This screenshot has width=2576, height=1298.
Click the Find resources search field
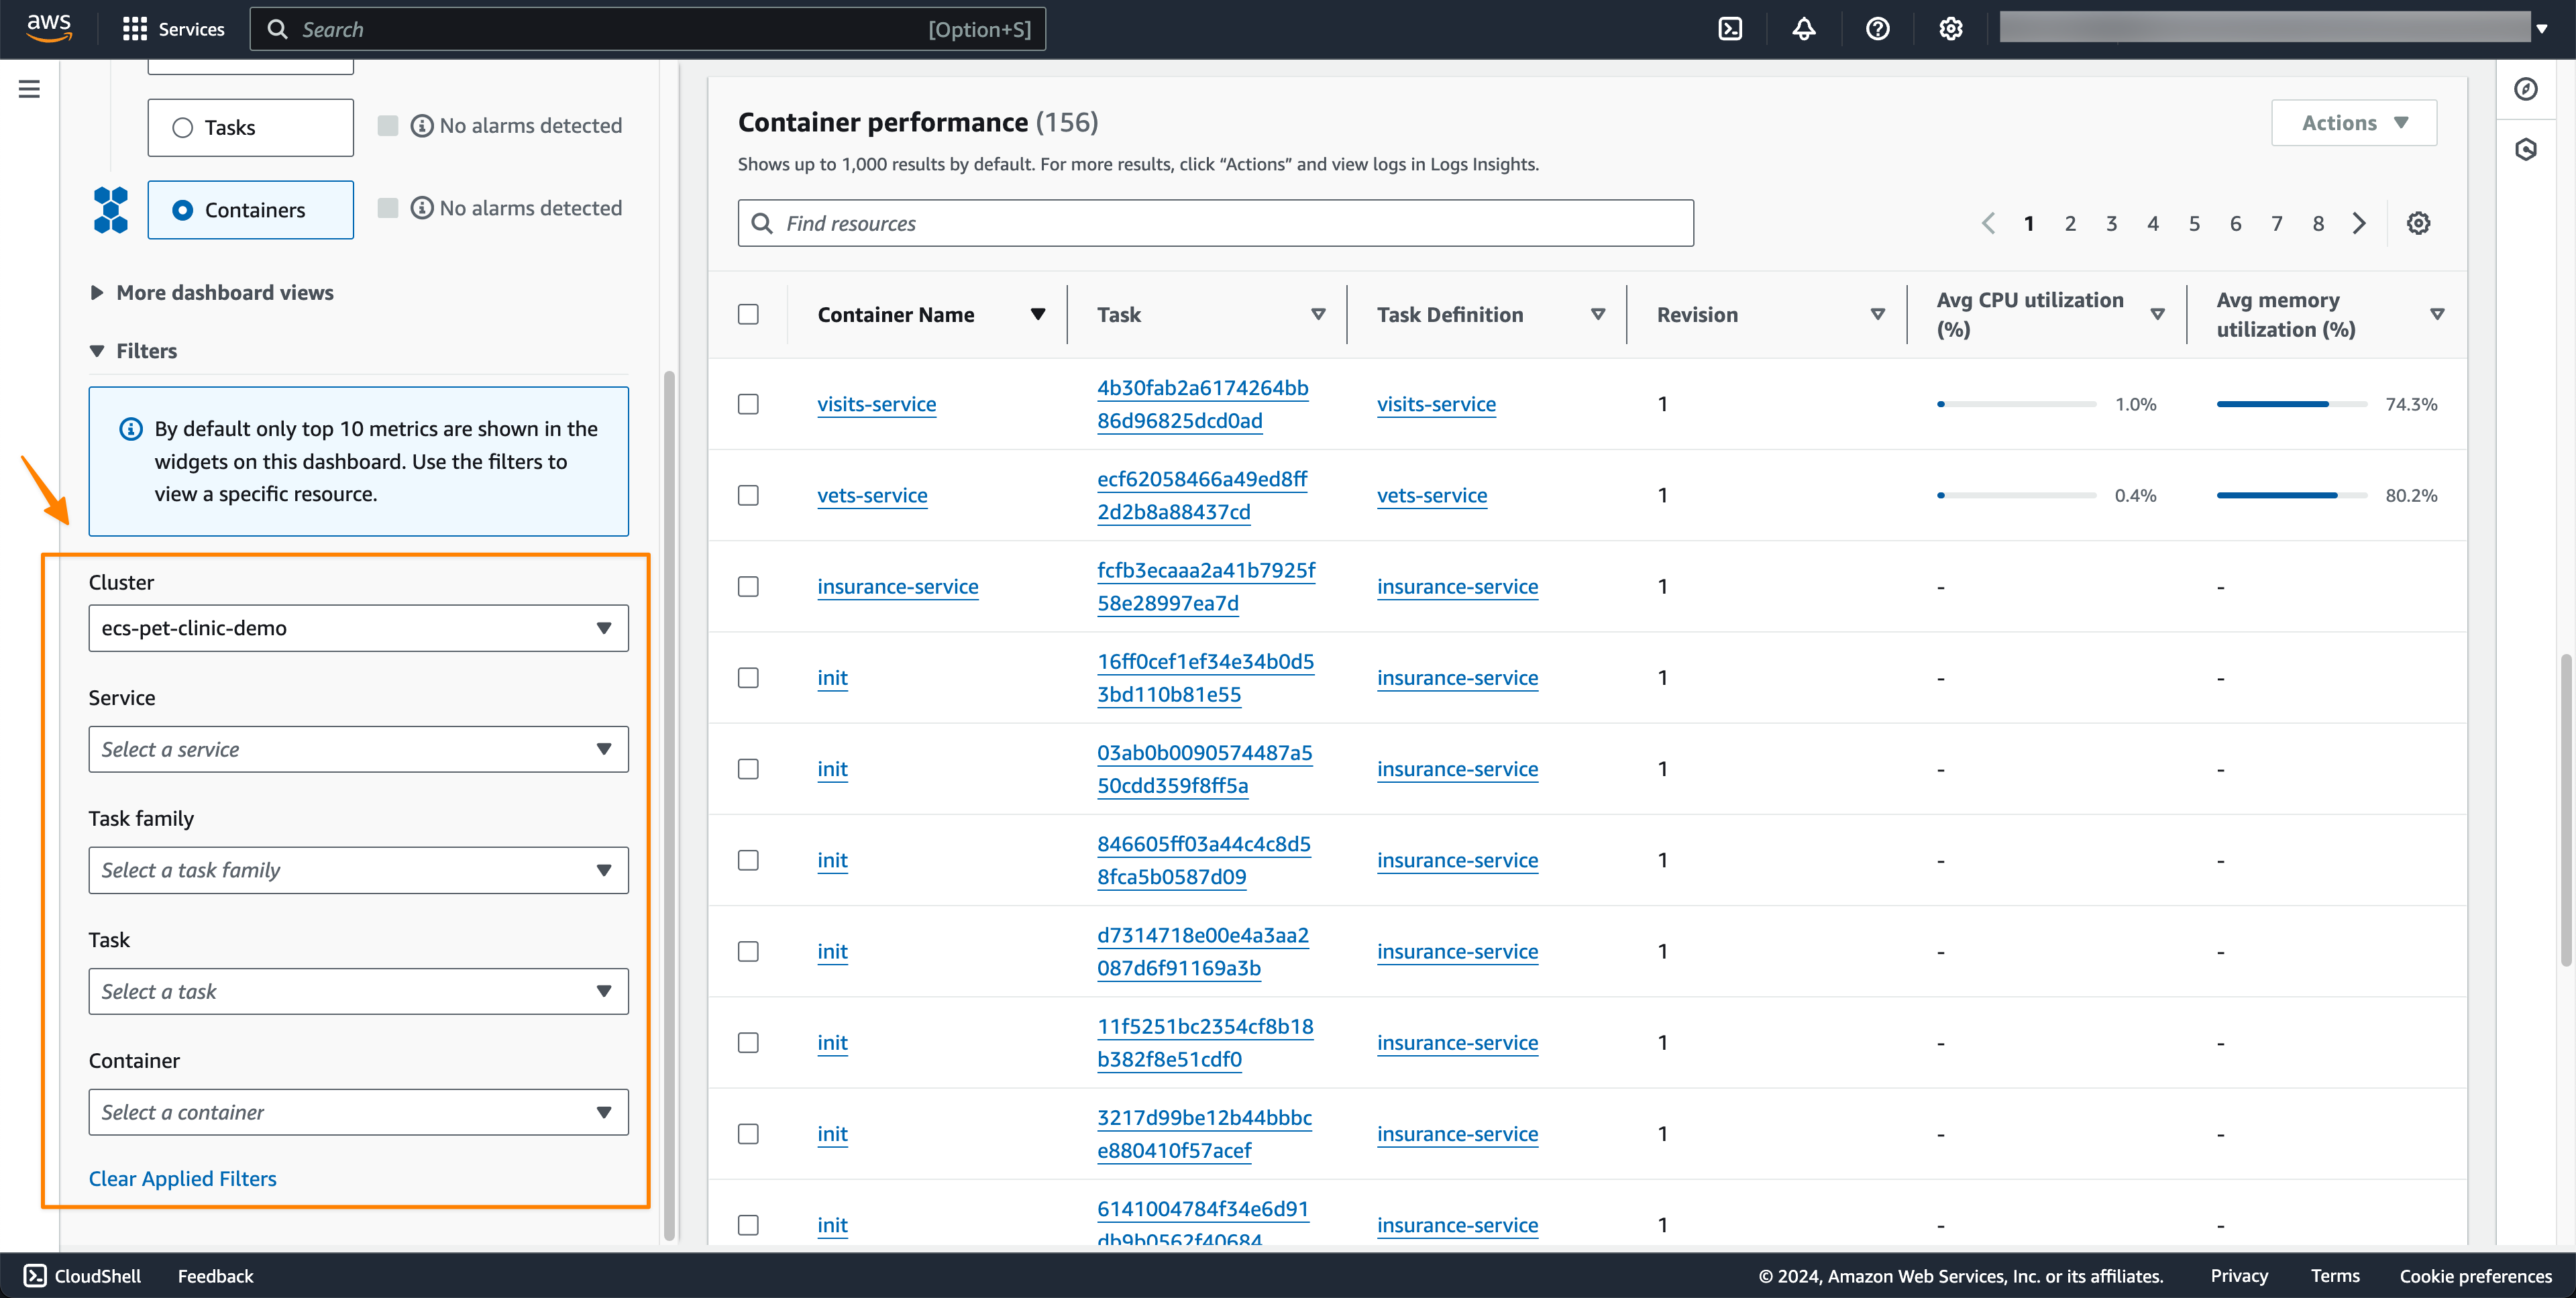coord(1215,223)
